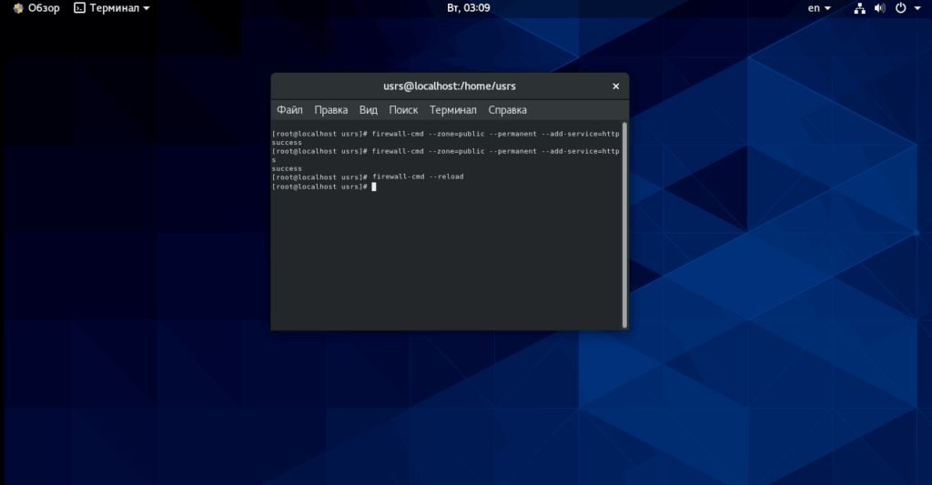Open the Поиск menu

[403, 110]
